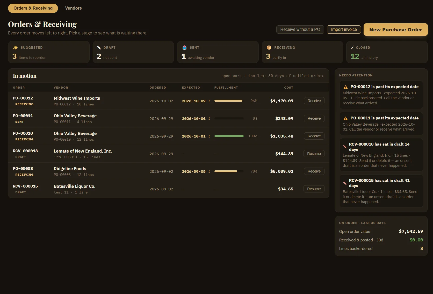Click the 78% fulfillment bar for PO-00008
The width and height of the screenshot is (433, 294).
pyautogui.click(x=229, y=171)
